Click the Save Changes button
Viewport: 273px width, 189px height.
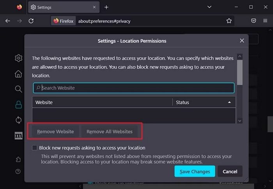[x=195, y=171]
